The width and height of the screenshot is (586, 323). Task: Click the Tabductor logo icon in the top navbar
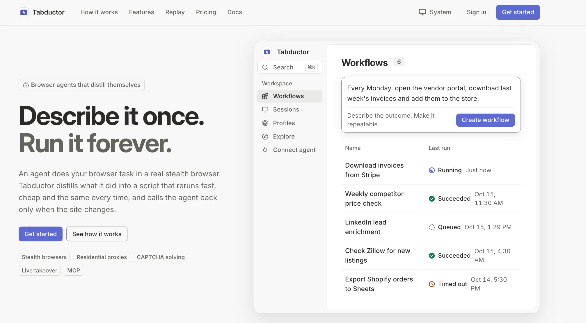[24, 12]
